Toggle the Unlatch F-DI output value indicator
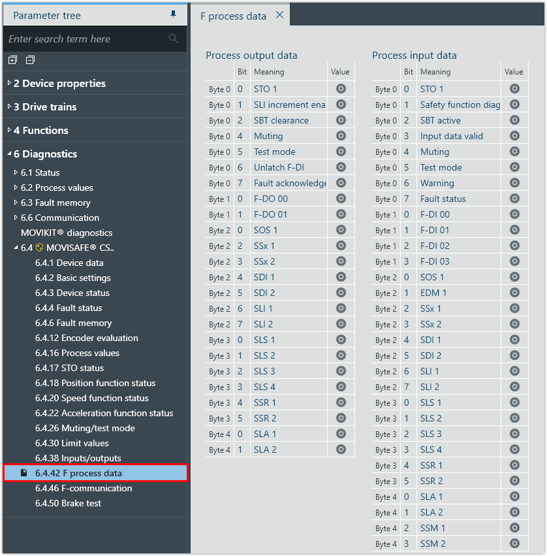 (x=341, y=167)
